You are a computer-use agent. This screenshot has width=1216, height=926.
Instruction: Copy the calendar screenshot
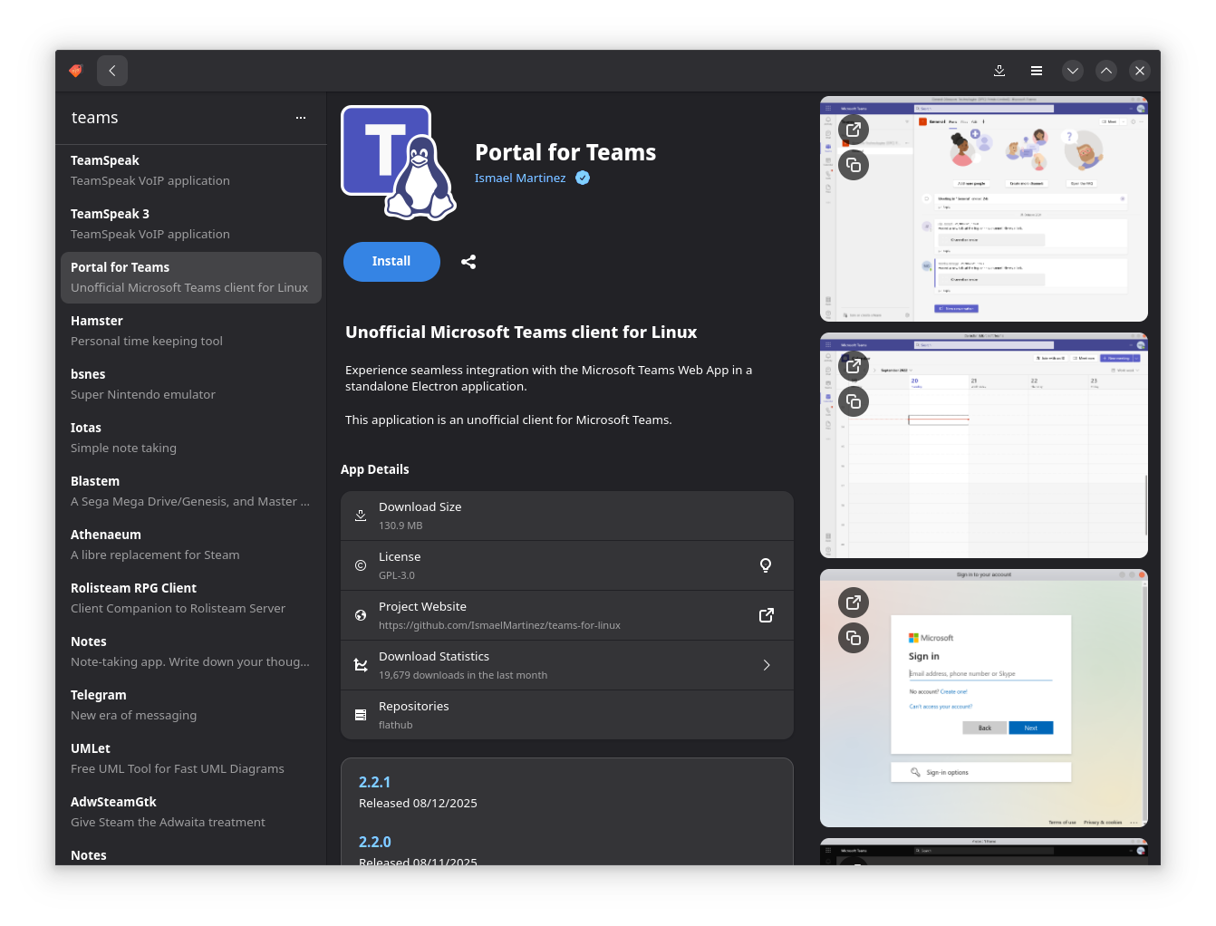854,401
